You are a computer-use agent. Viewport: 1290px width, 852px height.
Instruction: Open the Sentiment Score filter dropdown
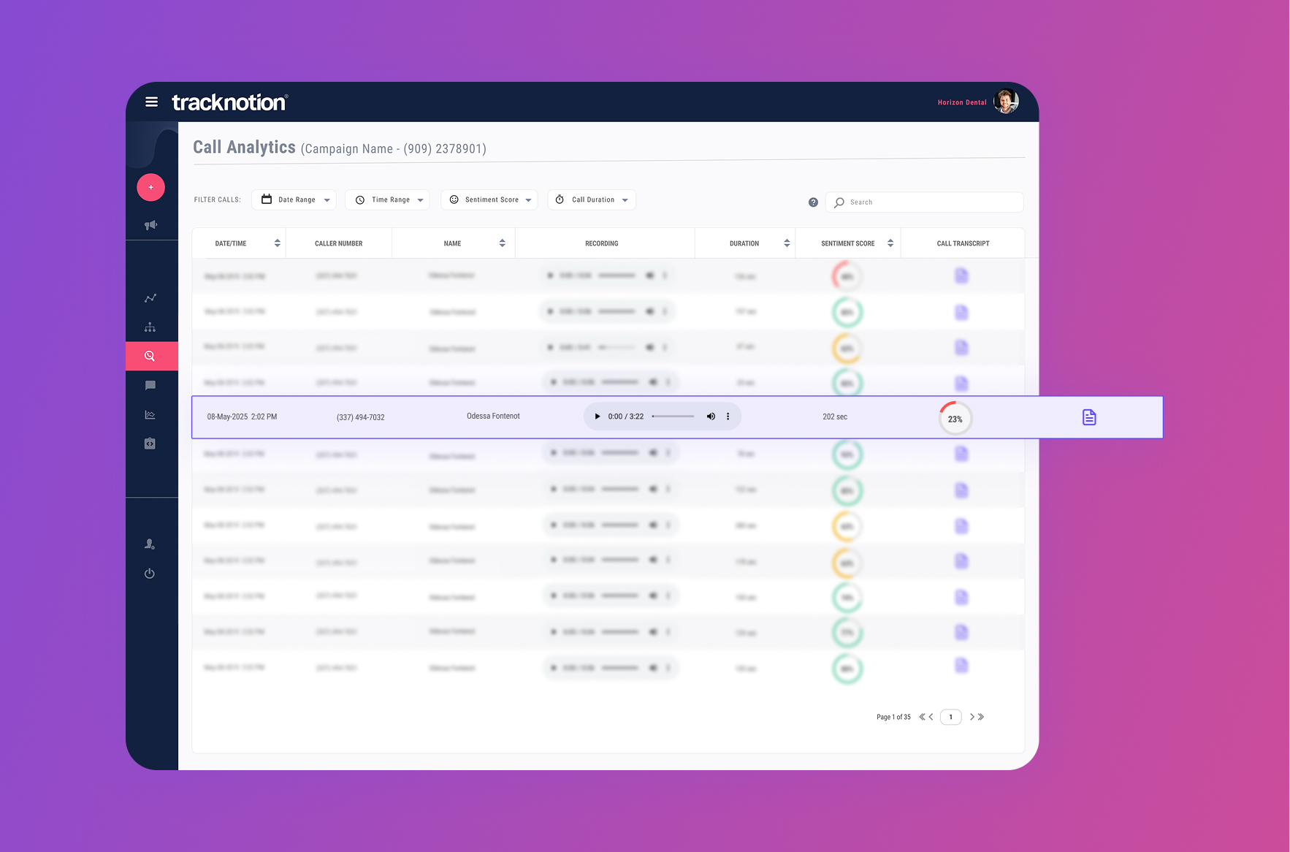pos(489,199)
